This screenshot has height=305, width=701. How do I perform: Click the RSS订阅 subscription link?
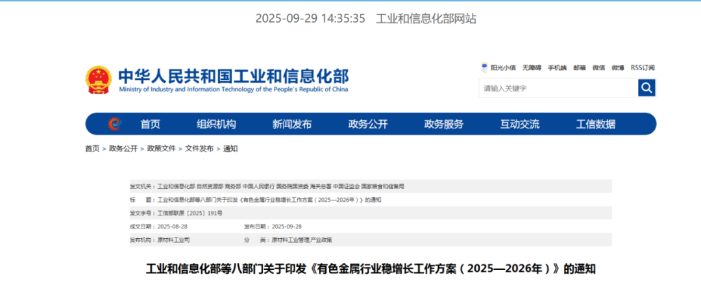[x=643, y=67]
